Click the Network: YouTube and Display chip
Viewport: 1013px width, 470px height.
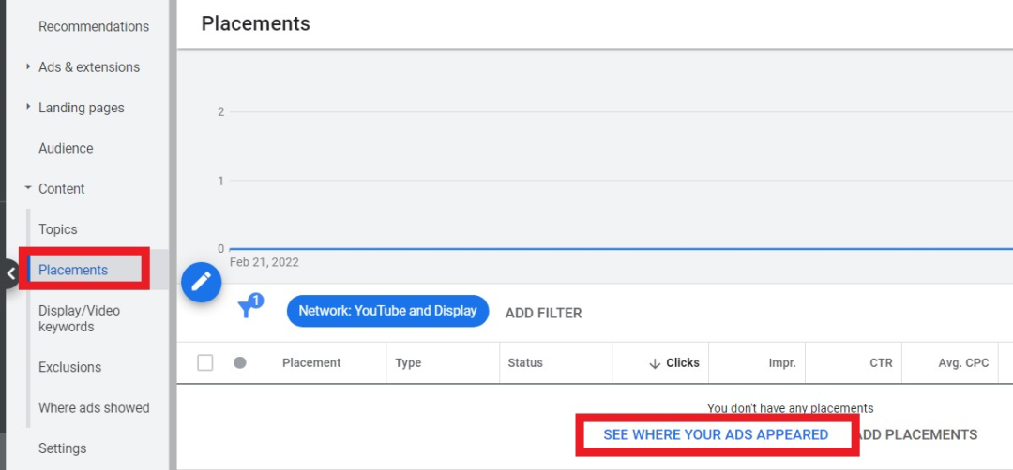click(x=387, y=311)
